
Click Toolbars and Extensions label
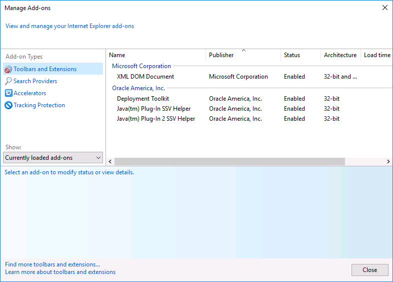(45, 69)
